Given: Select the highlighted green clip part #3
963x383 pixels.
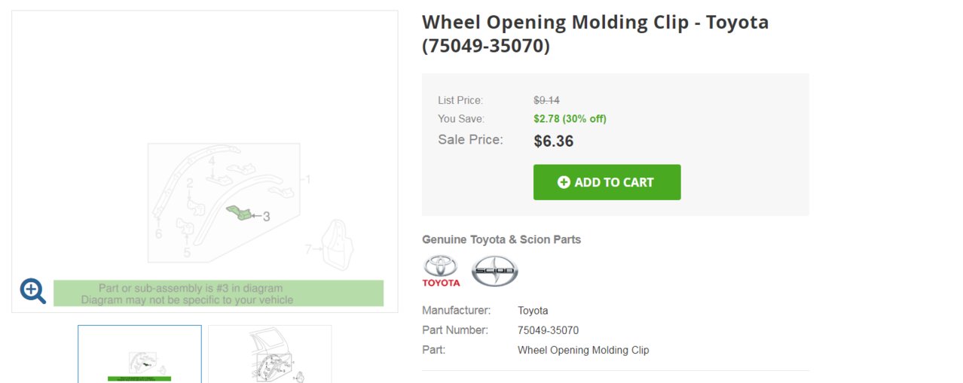Looking at the screenshot, I should (240, 213).
